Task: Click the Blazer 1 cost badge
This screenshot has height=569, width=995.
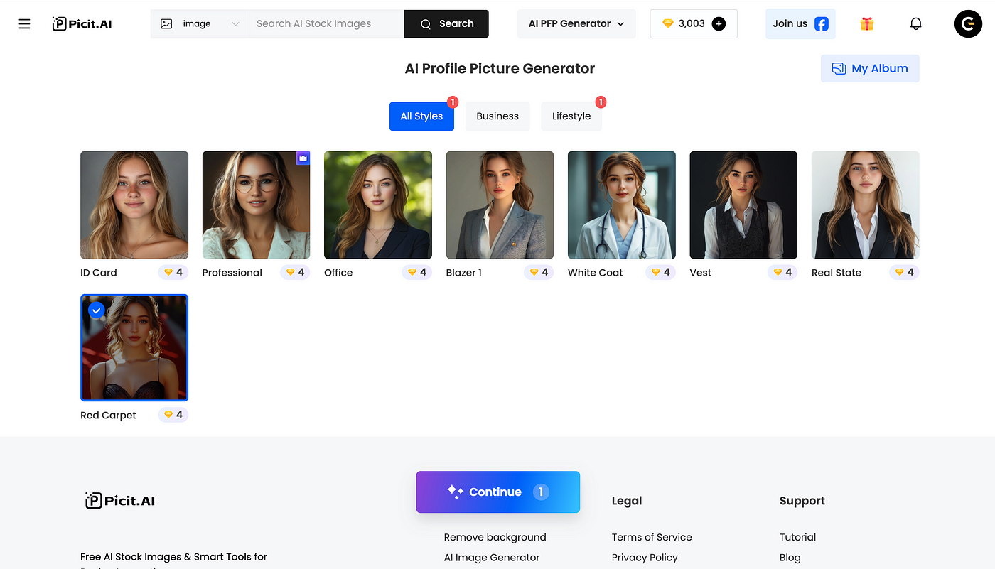Action: pyautogui.click(x=539, y=272)
